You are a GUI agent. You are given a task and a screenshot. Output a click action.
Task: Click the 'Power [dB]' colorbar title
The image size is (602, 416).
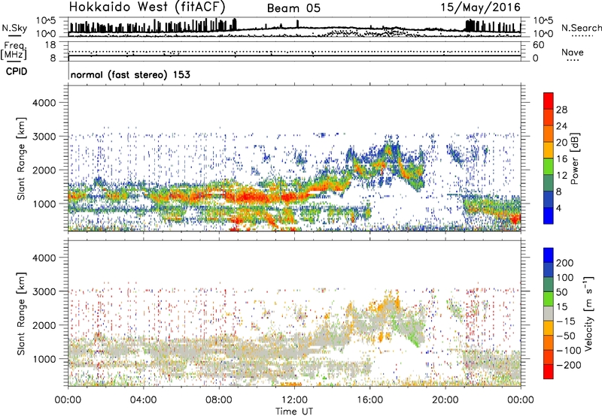[x=575, y=158]
